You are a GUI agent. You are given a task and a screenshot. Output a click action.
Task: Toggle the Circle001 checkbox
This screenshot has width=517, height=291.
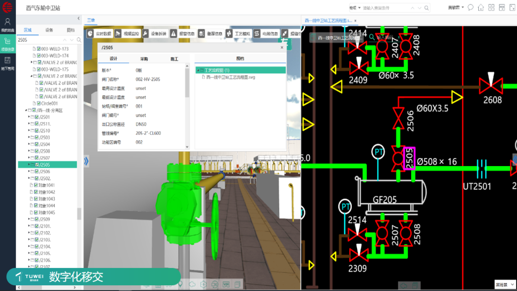pyautogui.click(x=38, y=103)
